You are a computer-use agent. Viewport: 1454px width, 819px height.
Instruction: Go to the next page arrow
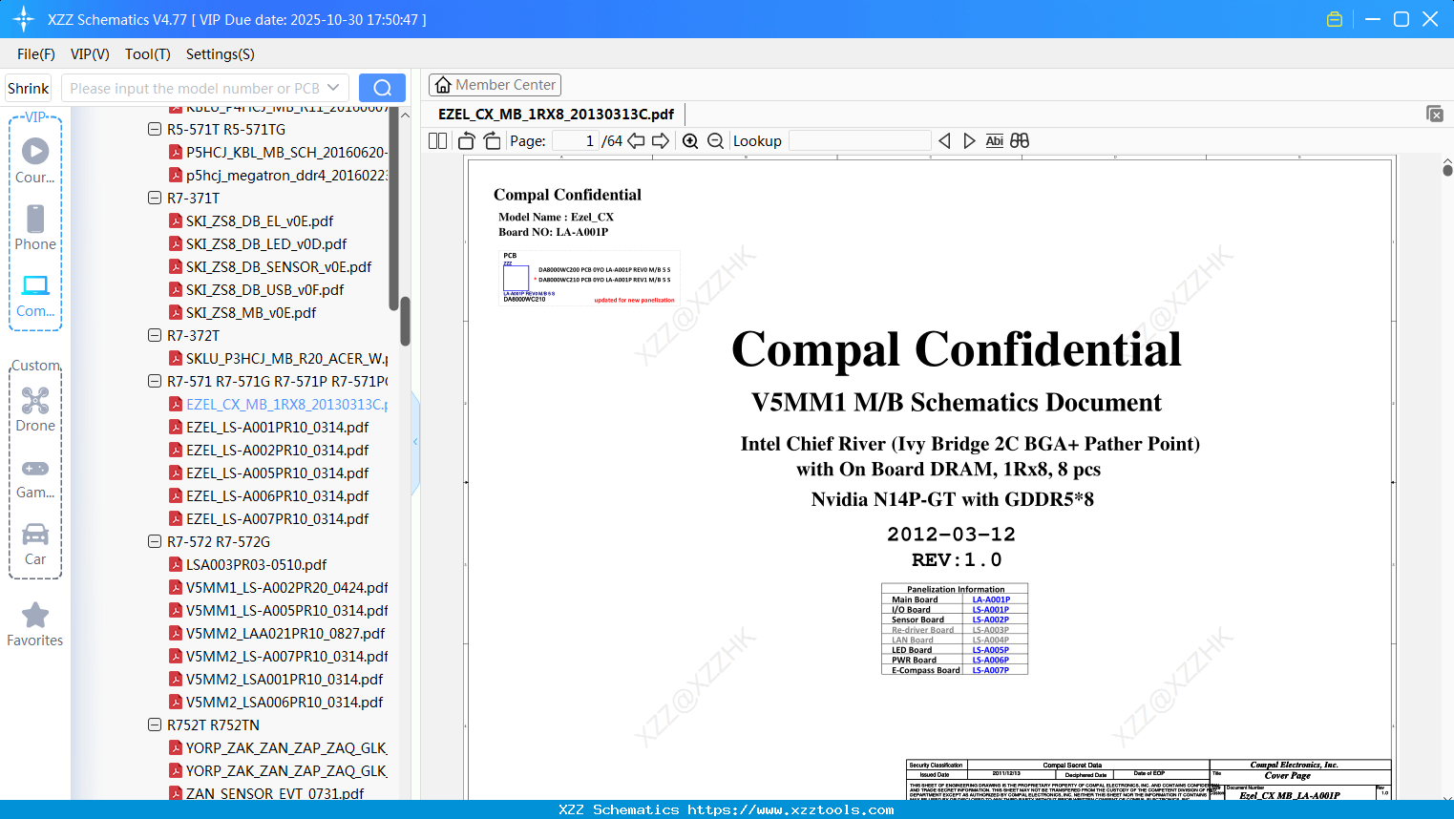click(x=661, y=141)
